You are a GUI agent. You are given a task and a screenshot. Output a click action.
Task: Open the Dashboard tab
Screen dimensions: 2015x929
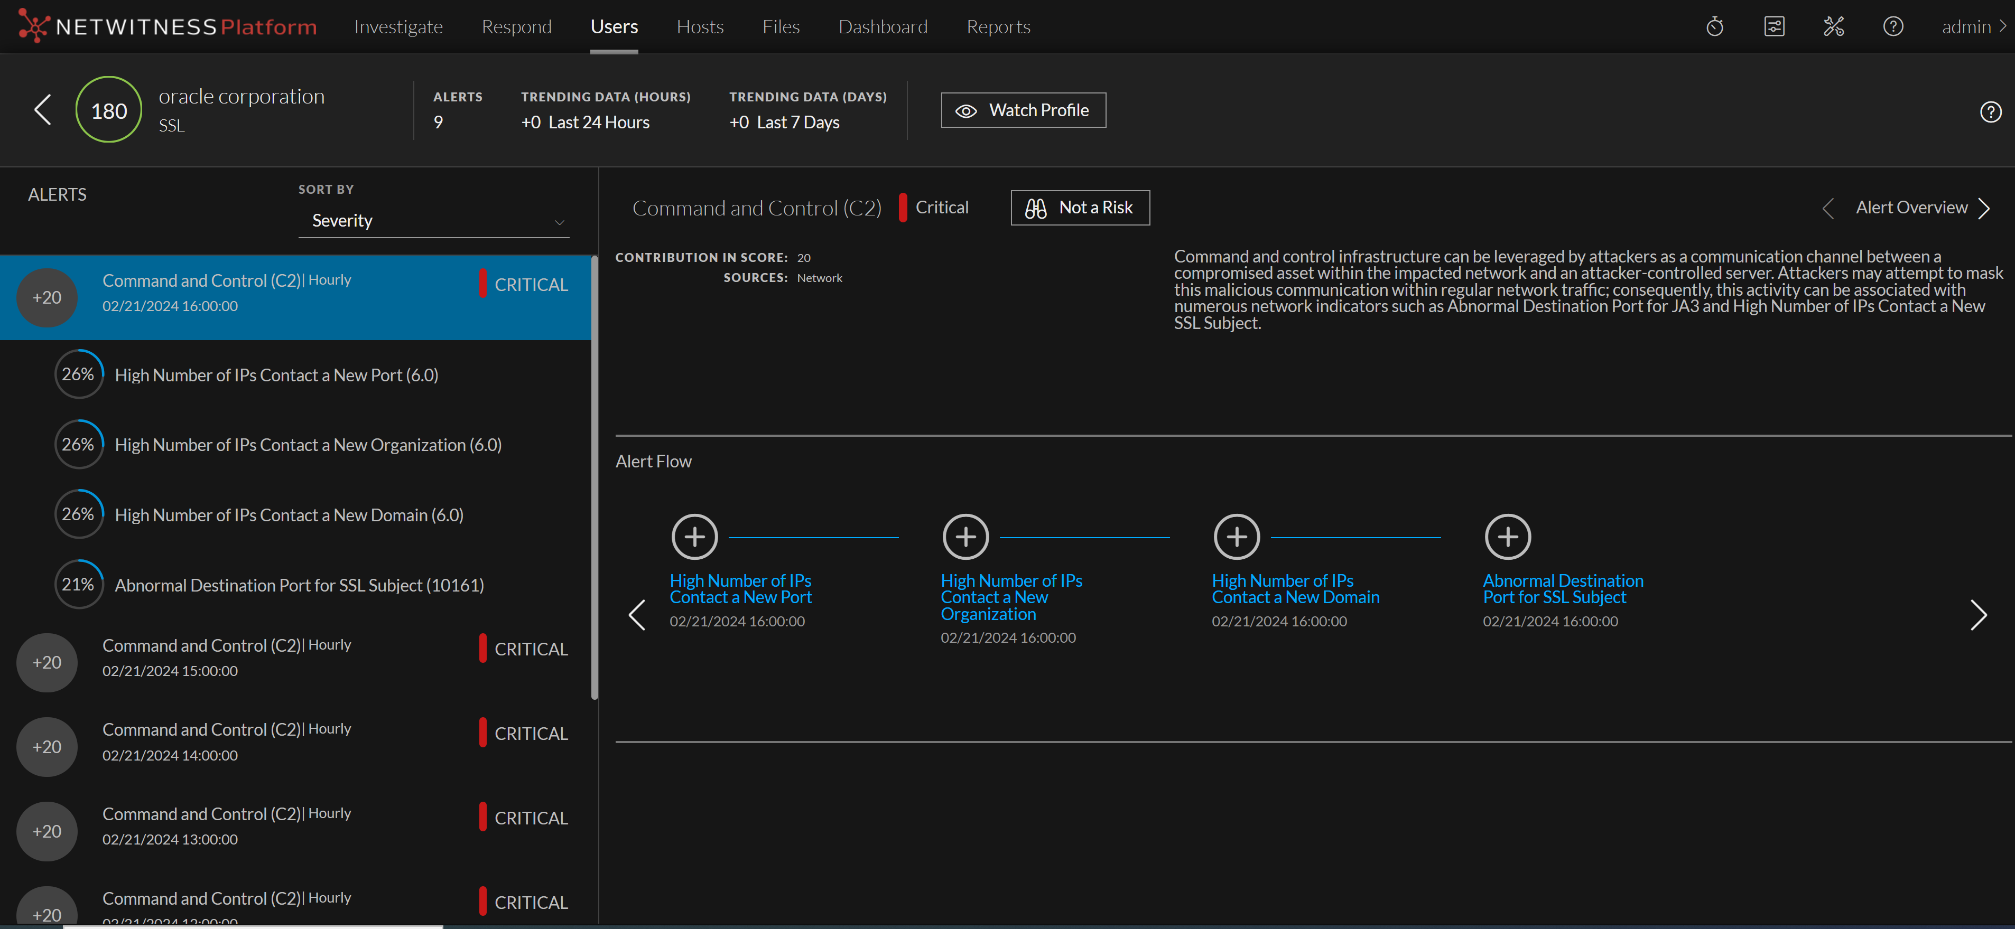pyautogui.click(x=883, y=26)
